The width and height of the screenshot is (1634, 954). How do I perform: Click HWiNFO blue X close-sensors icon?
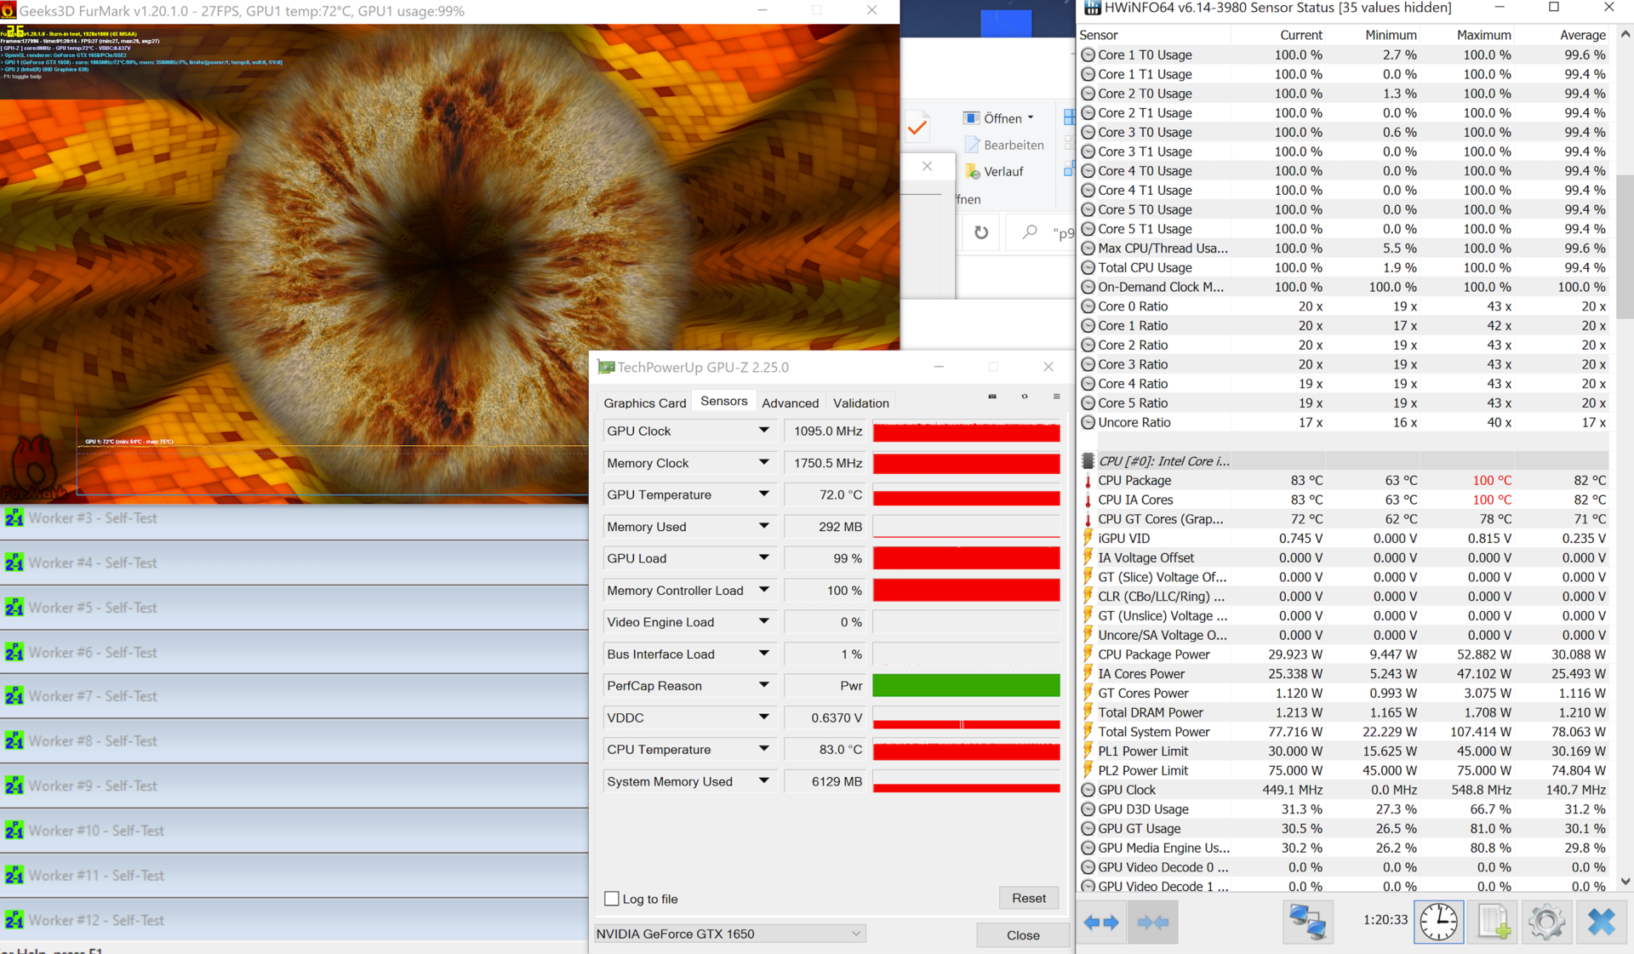1601,923
